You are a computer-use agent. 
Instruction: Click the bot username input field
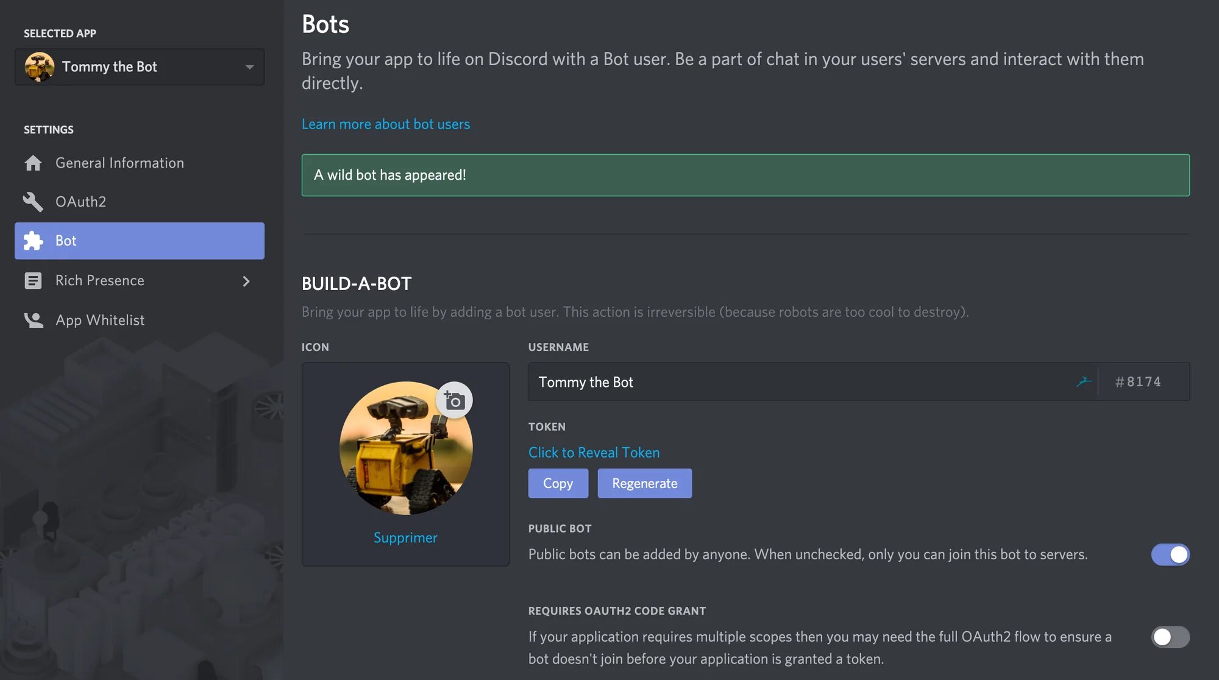pos(792,382)
